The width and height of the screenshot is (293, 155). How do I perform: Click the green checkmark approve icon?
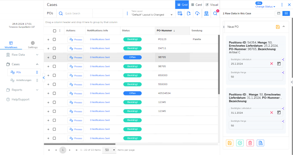pyautogui.click(x=240, y=143)
